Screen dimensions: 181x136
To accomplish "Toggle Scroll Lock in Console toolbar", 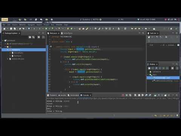I will tap(139, 95).
